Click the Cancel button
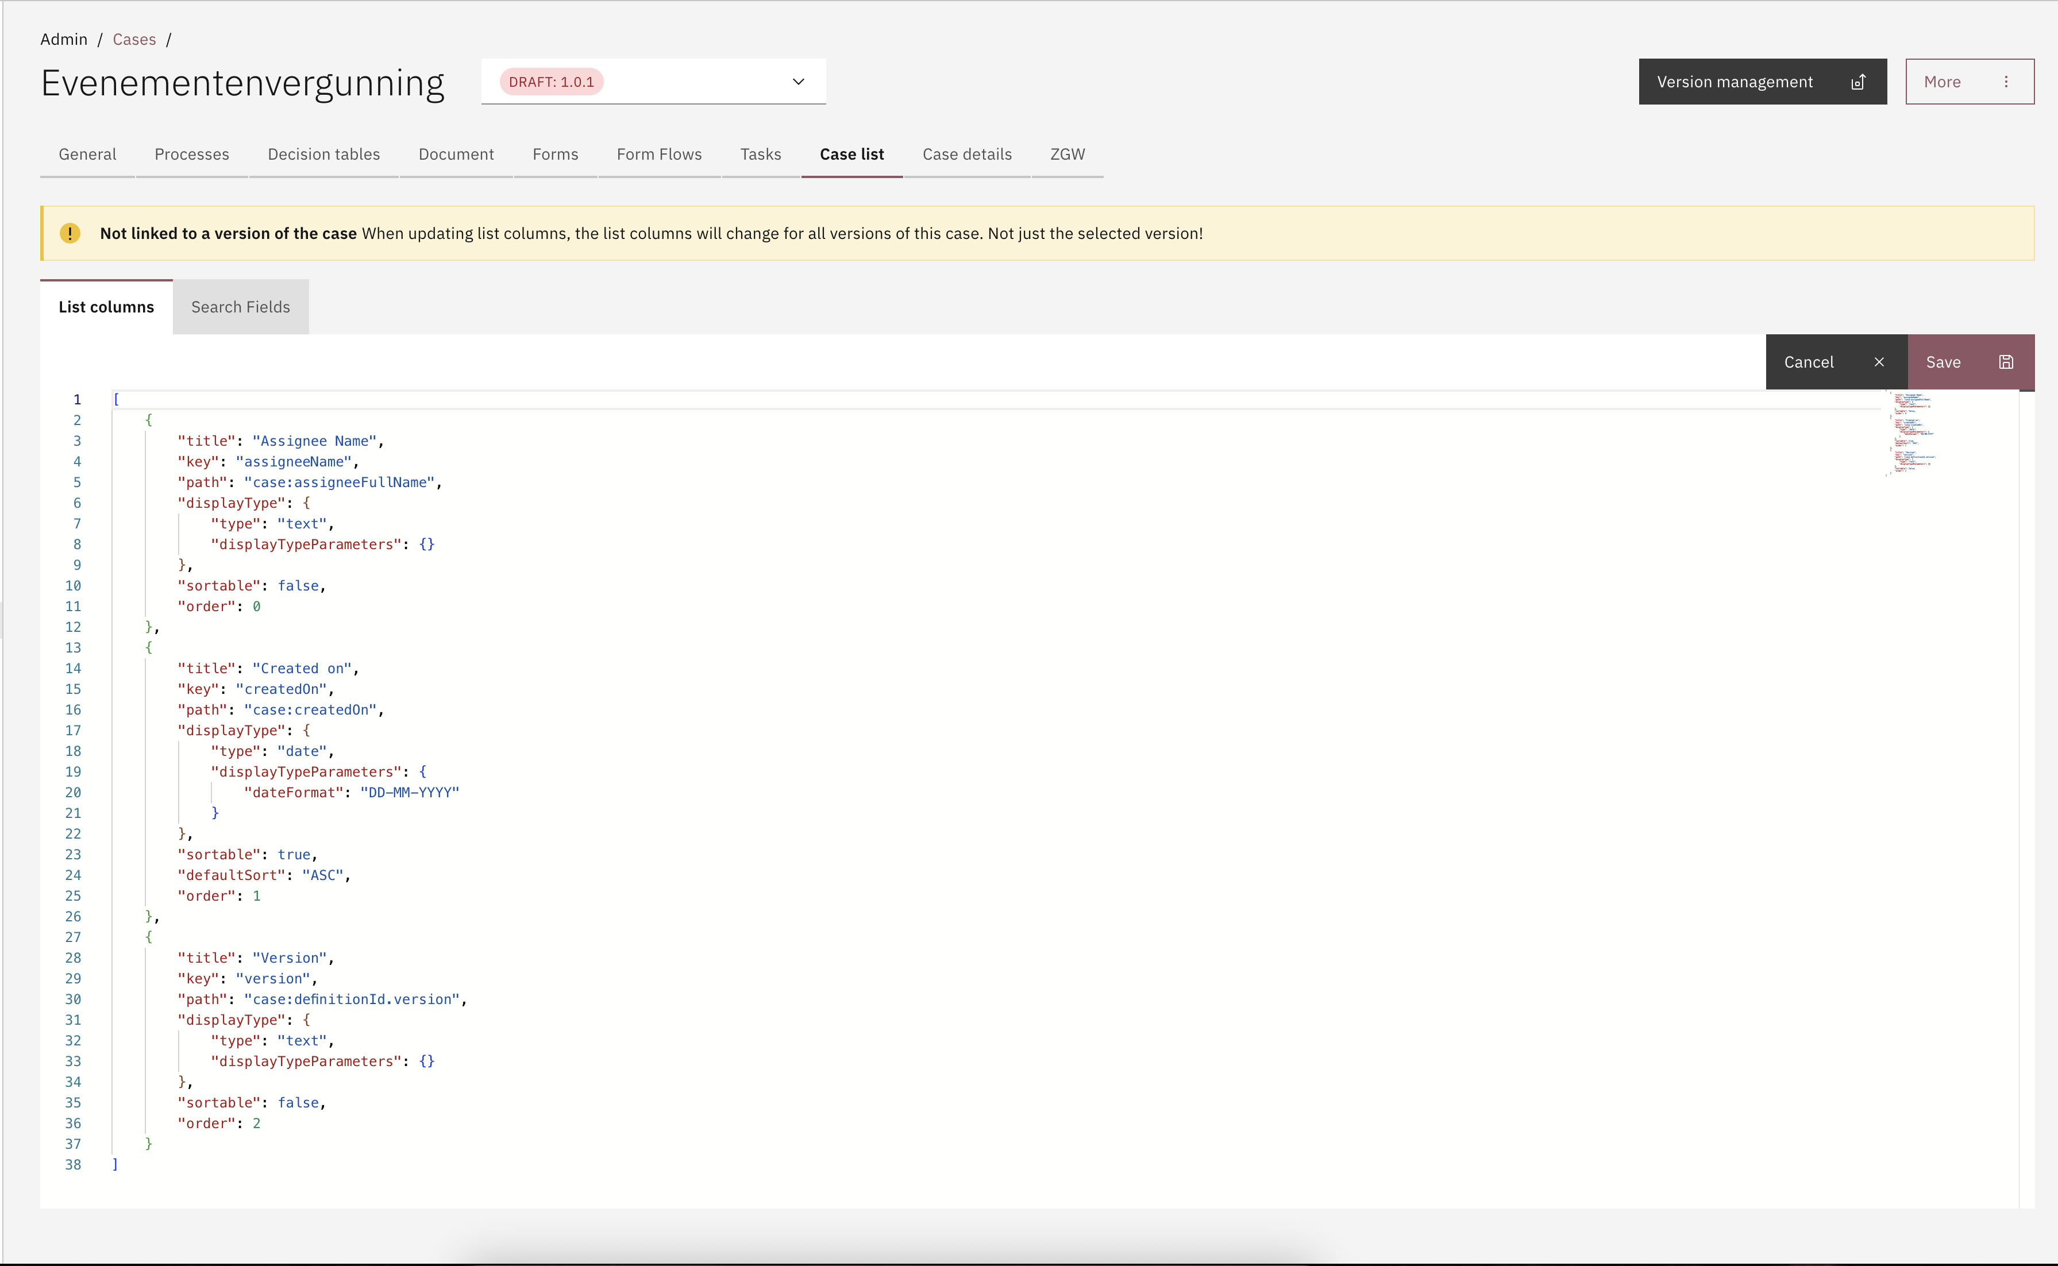The image size is (2058, 1266). click(x=1836, y=362)
